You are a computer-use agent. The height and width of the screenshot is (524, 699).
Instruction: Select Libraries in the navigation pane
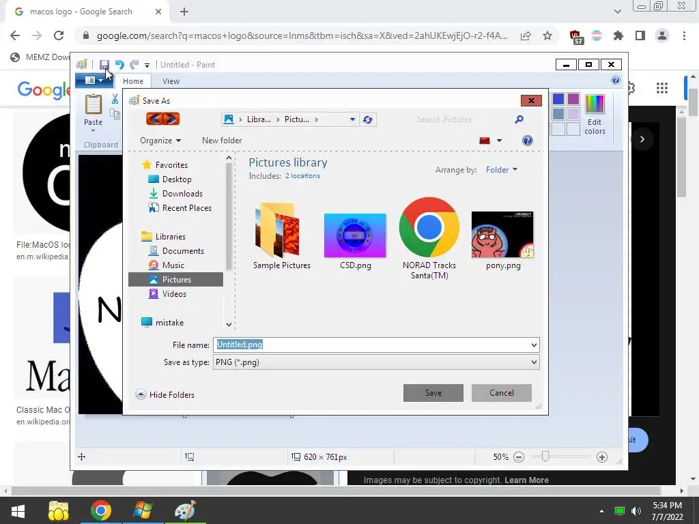tap(163, 237)
